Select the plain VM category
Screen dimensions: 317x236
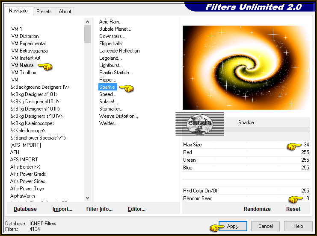pos(15,80)
